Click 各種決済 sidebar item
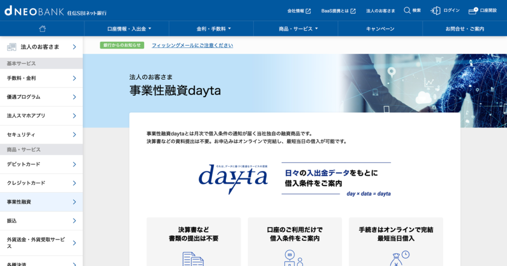The height and width of the screenshot is (266, 507). click(42, 261)
